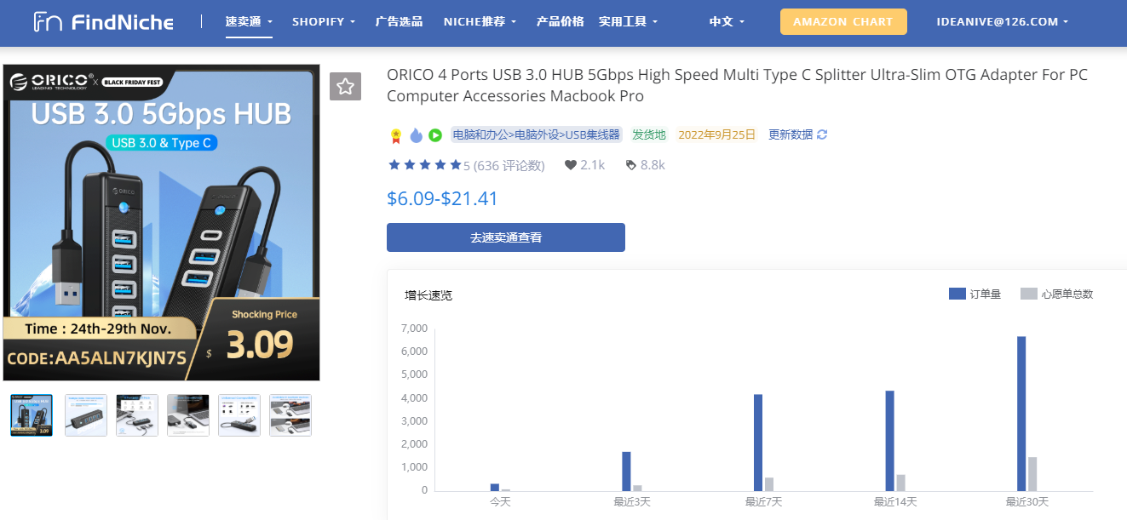Click the 最近3天 blue orders bar

[x=626, y=471]
